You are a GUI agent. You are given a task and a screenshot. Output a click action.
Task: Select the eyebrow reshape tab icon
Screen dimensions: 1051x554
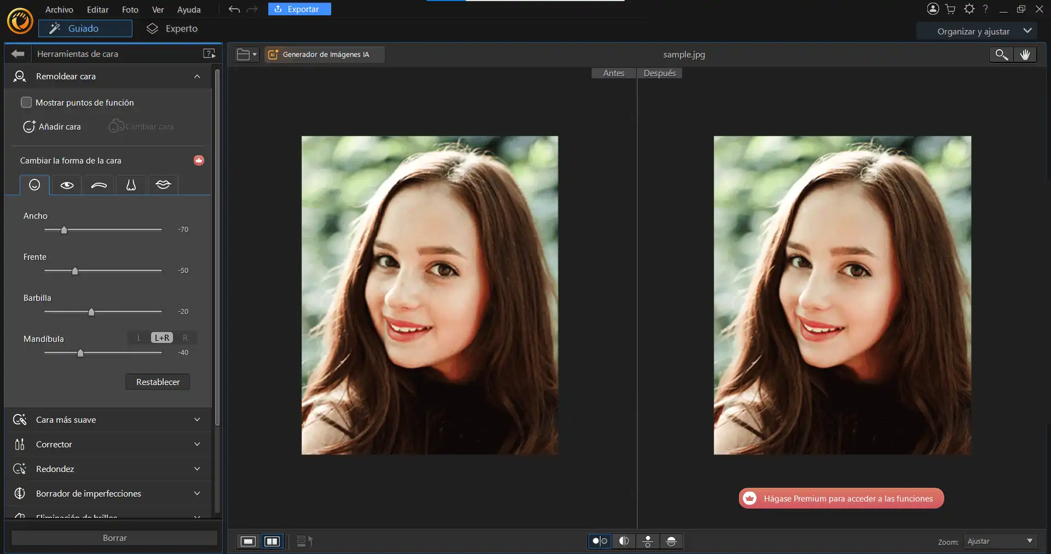click(x=99, y=185)
